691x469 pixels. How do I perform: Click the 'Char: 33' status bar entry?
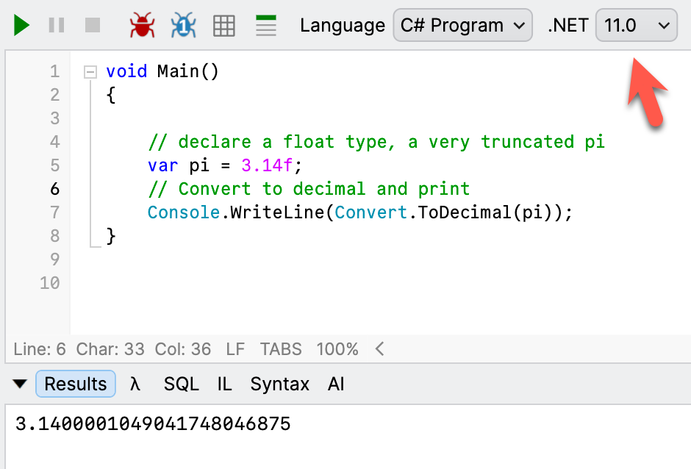[x=110, y=349]
